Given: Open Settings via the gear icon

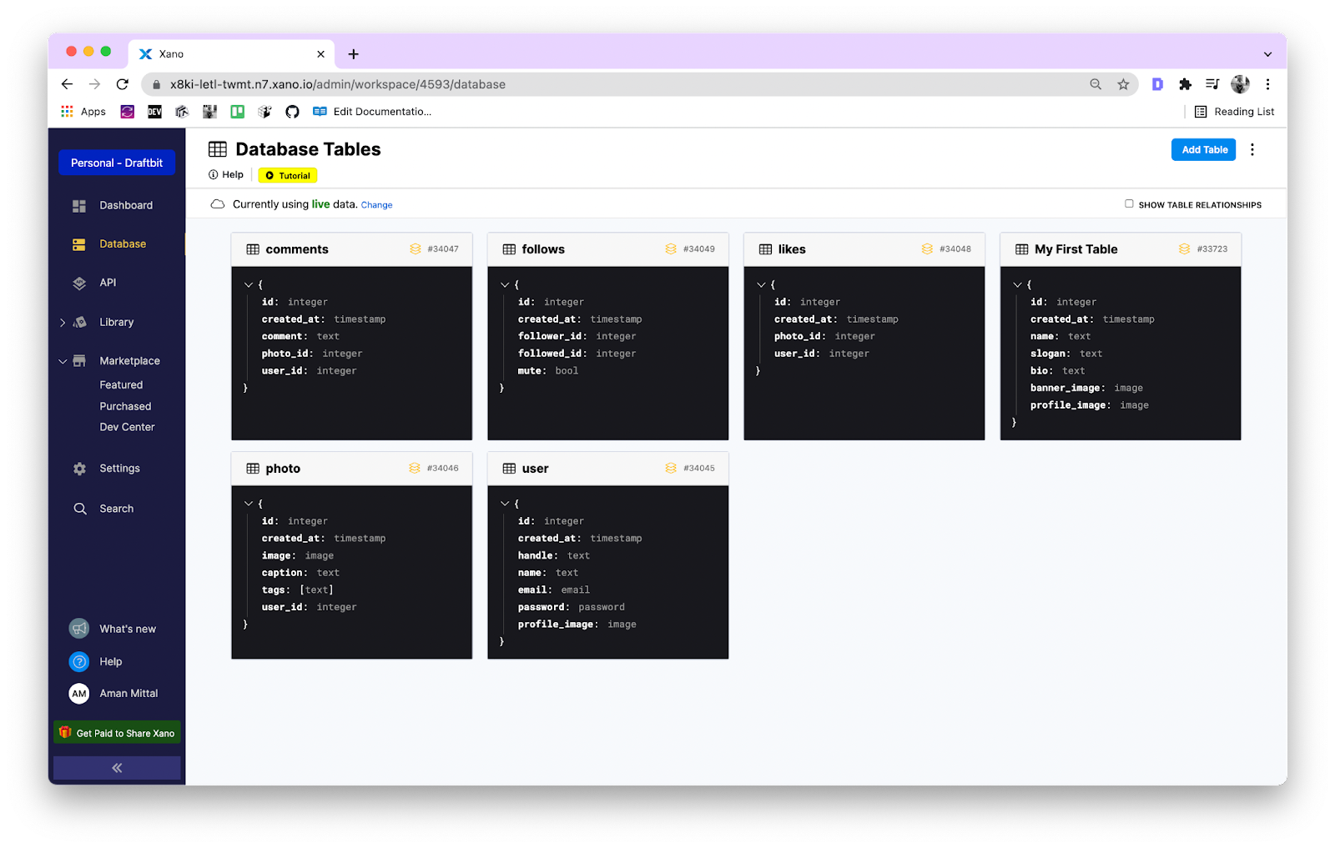Looking at the screenshot, I should [x=79, y=468].
